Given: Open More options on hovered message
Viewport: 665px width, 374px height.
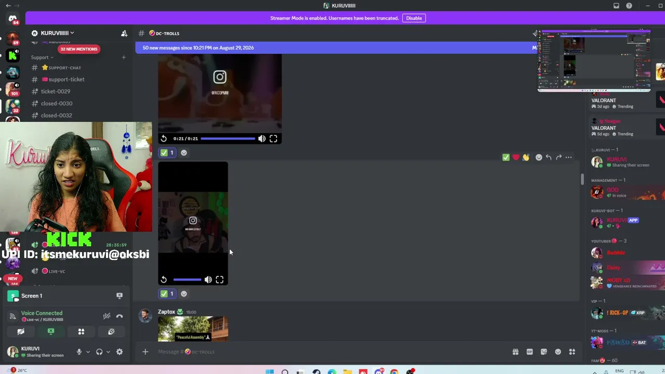Looking at the screenshot, I should click(568, 157).
